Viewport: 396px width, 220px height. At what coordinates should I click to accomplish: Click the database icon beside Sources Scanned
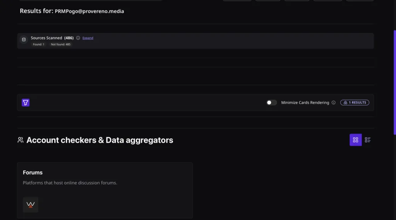pos(24,40)
